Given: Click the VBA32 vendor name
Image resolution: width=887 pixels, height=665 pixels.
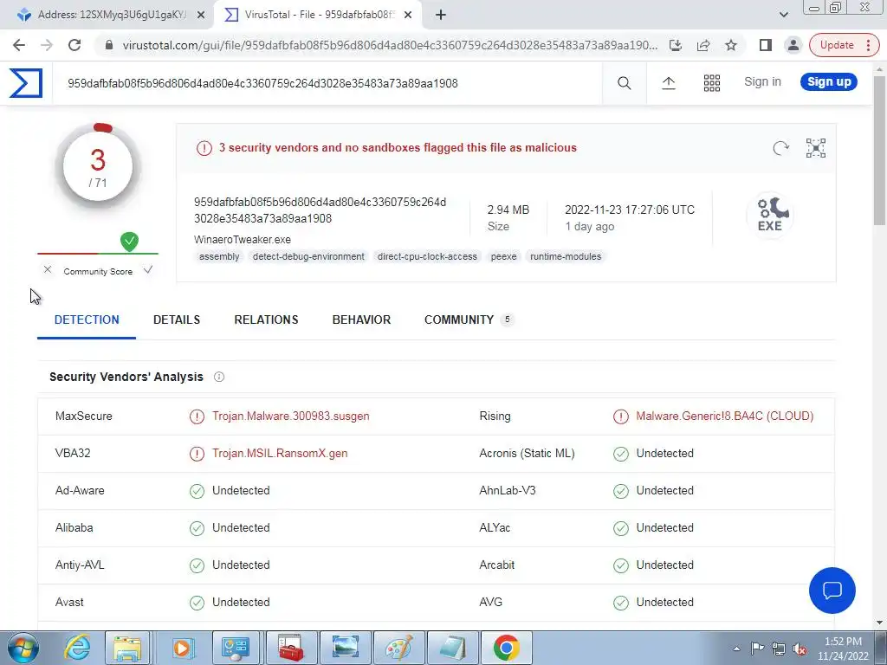Looking at the screenshot, I should point(73,454).
